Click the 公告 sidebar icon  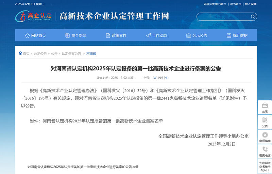(x=265, y=122)
